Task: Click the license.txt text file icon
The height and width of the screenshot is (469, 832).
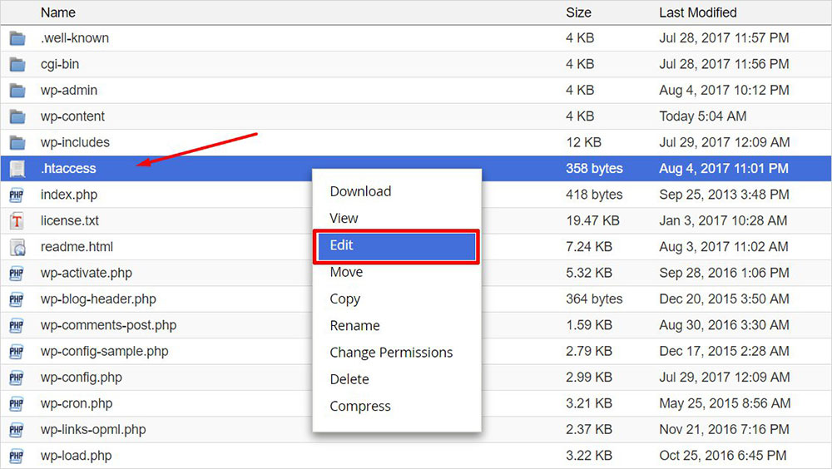Action: click(17, 221)
